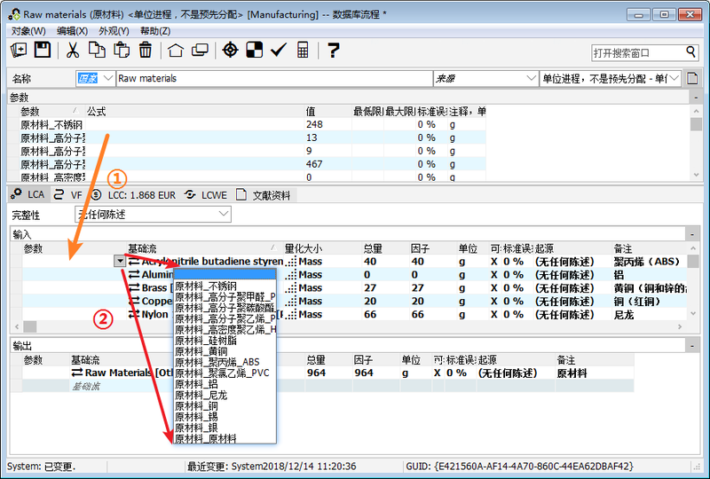Click the Paste clipboard icon

(x=121, y=51)
